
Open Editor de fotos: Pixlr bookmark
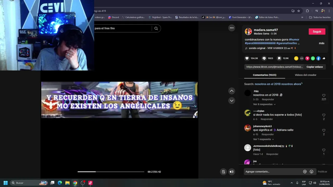click(x=267, y=17)
